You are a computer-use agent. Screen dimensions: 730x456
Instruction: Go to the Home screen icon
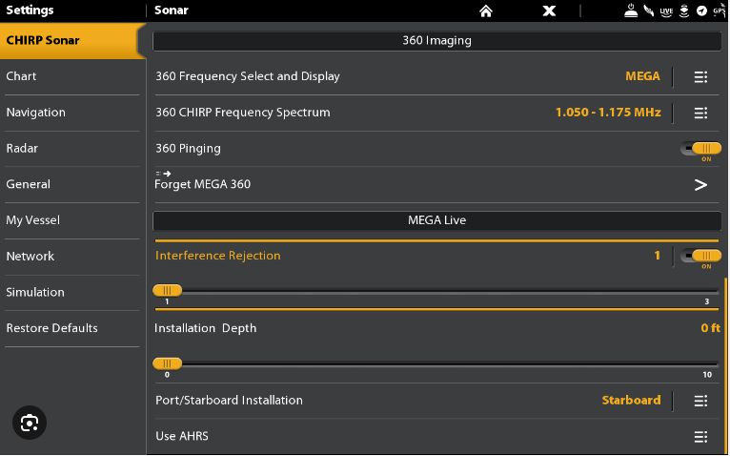click(486, 10)
